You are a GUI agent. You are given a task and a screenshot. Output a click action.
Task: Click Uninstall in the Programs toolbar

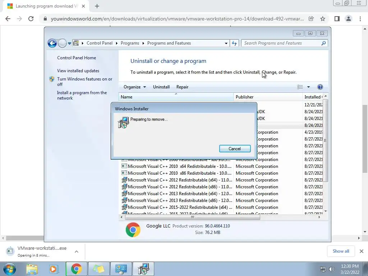click(161, 87)
